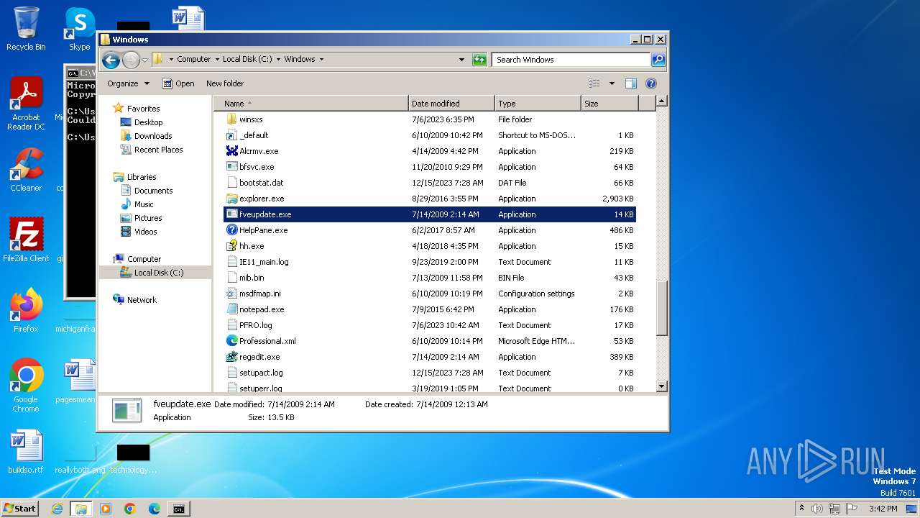Click the Open toolbar button
The width and height of the screenshot is (920, 518).
(x=178, y=83)
